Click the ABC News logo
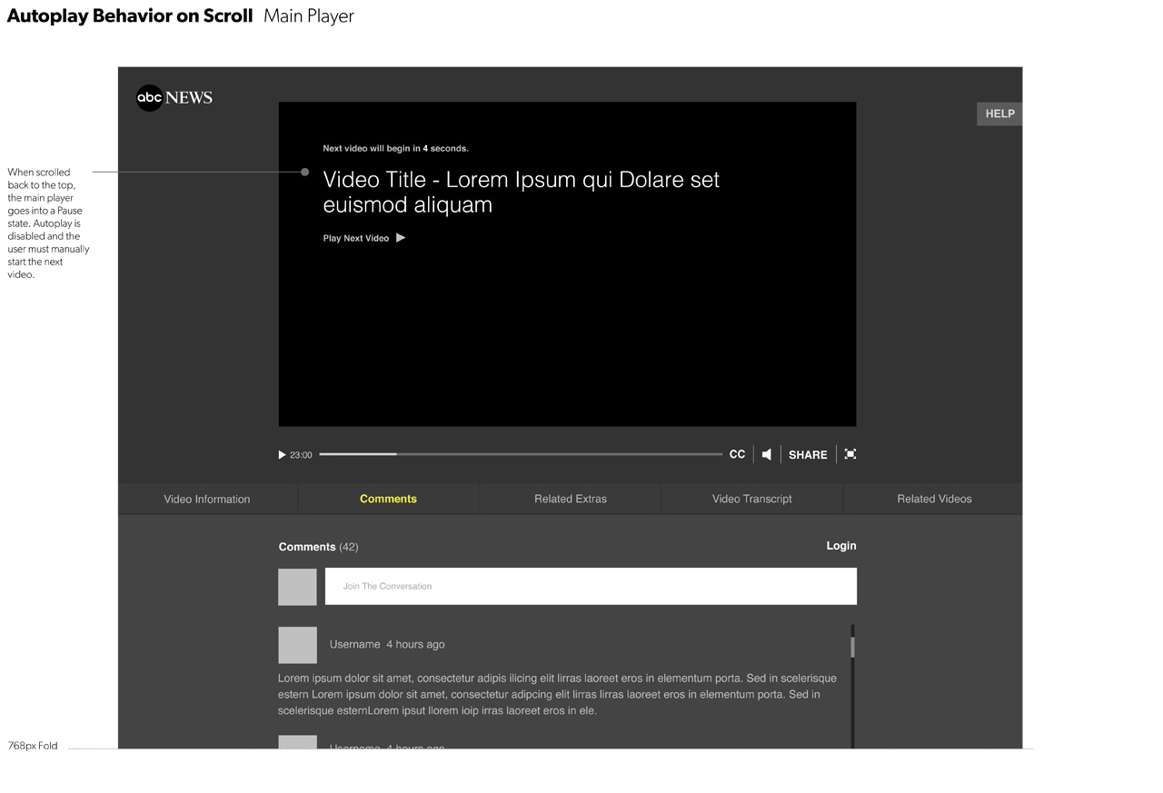The image size is (1163, 793). (x=174, y=98)
